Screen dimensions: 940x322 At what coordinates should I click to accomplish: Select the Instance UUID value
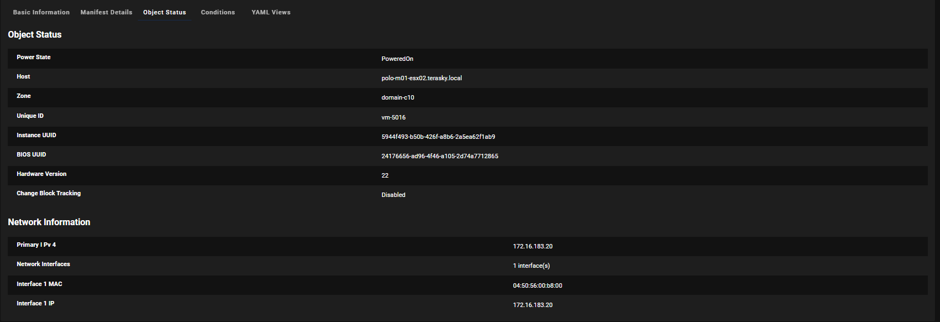pos(438,137)
